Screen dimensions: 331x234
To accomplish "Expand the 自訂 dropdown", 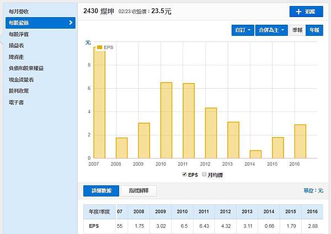I will [x=243, y=30].
